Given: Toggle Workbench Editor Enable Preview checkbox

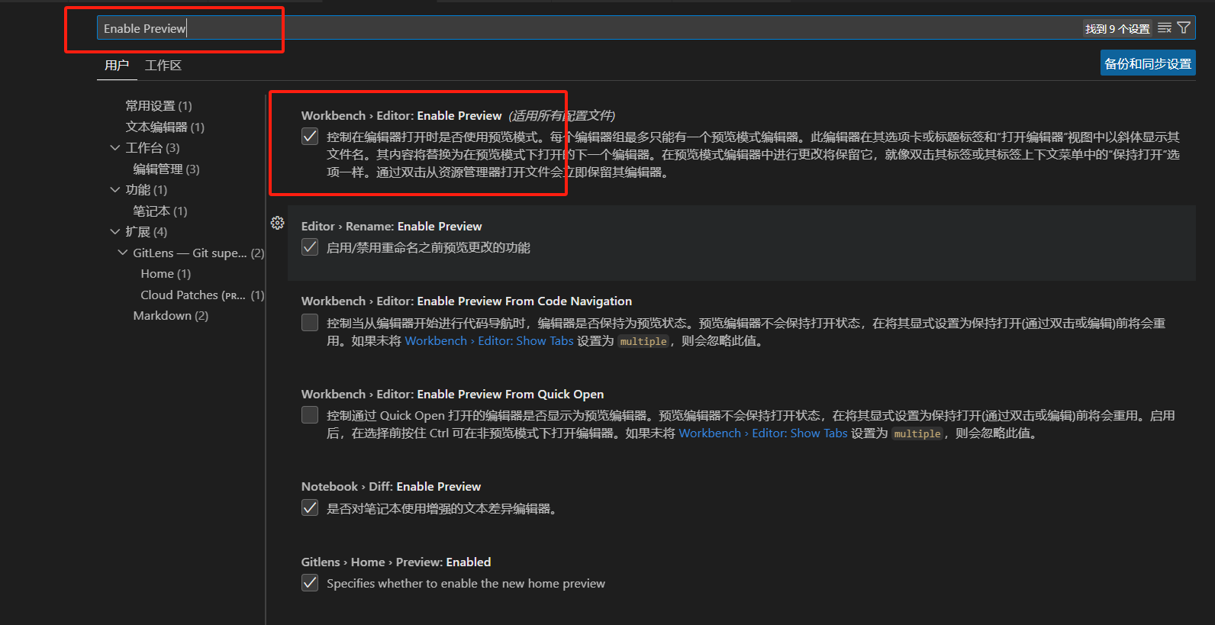Looking at the screenshot, I should coord(310,137).
